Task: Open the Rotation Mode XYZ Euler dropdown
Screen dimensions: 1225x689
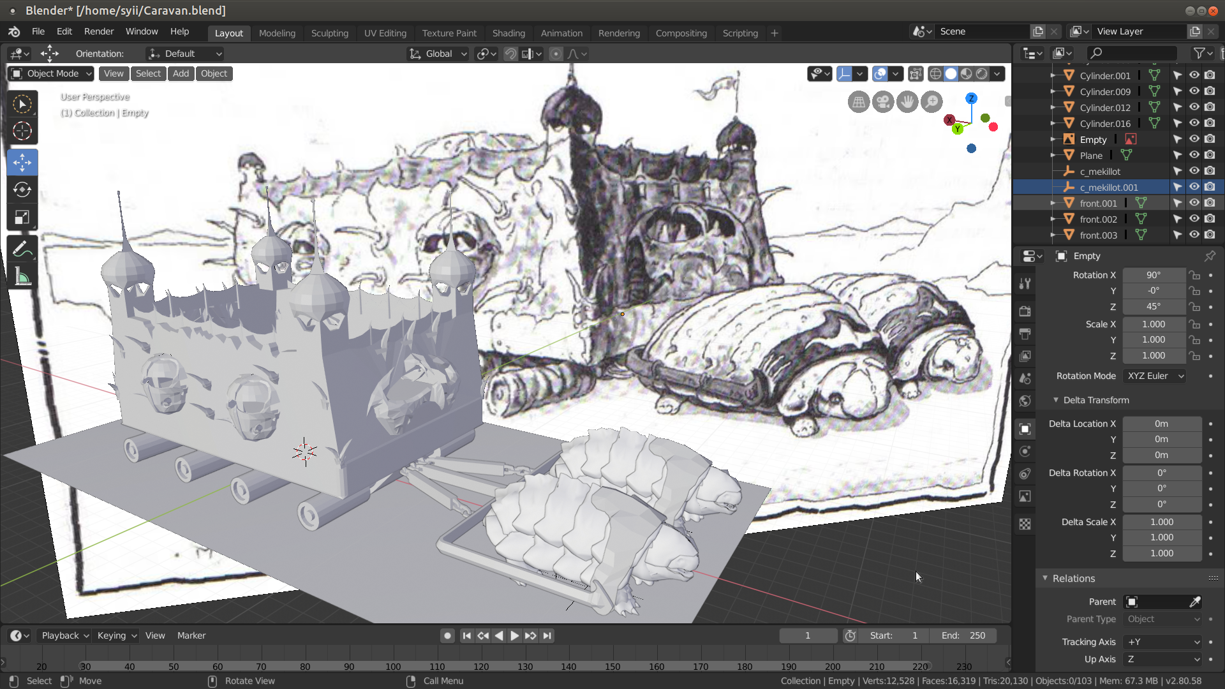Action: point(1155,376)
